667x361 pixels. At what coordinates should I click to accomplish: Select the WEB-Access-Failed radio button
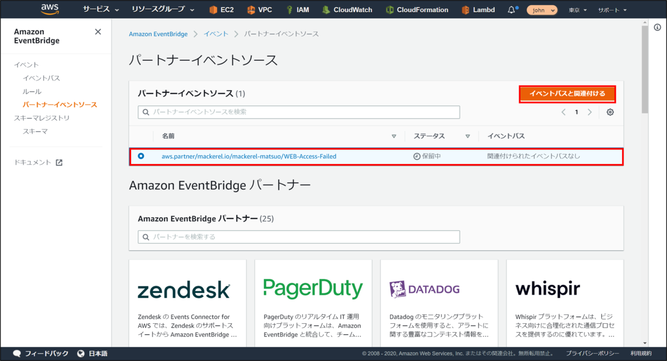141,156
